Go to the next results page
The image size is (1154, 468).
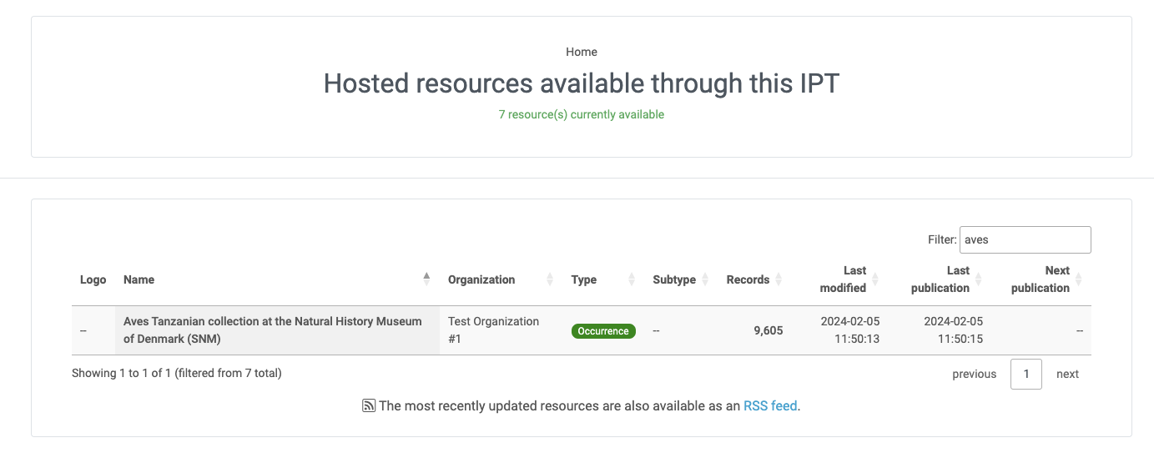pyautogui.click(x=1067, y=374)
